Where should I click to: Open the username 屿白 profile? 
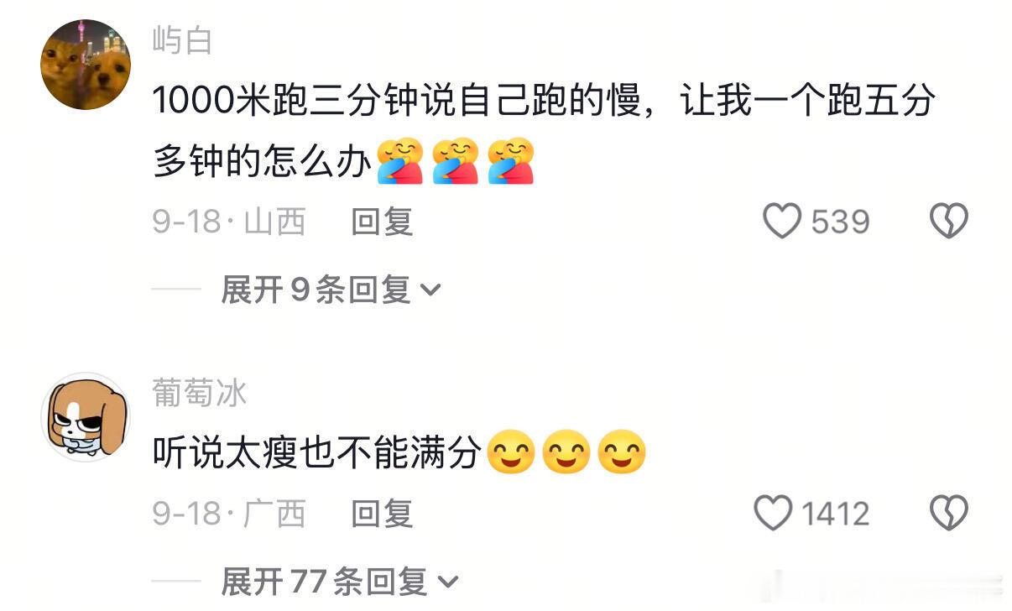tap(182, 39)
